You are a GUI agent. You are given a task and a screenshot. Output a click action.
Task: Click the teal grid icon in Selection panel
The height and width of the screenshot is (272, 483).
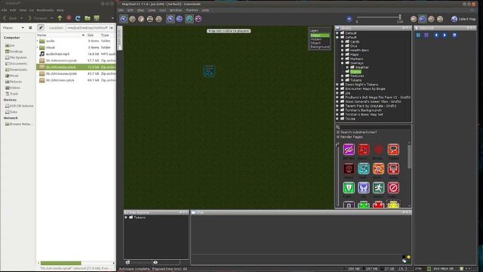(x=418, y=36)
